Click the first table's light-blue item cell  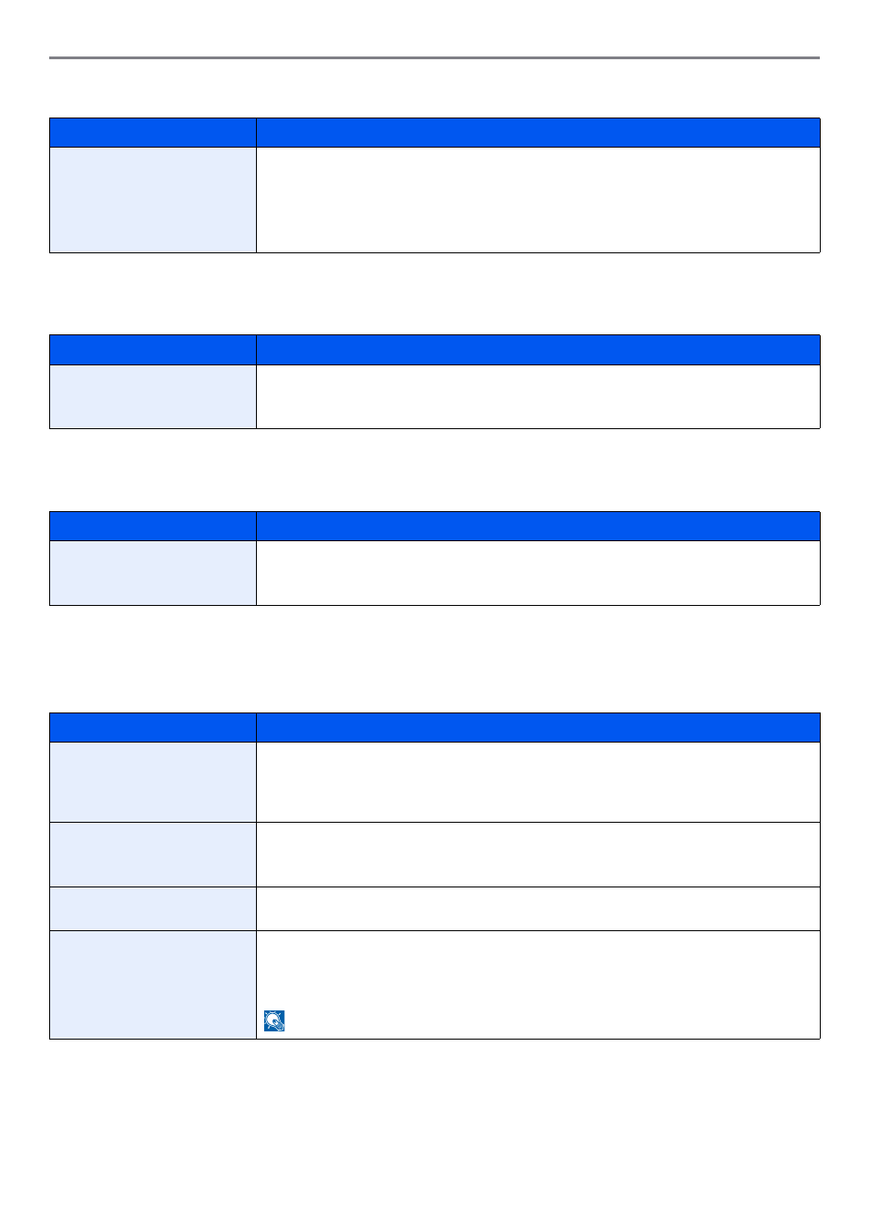tap(153, 200)
